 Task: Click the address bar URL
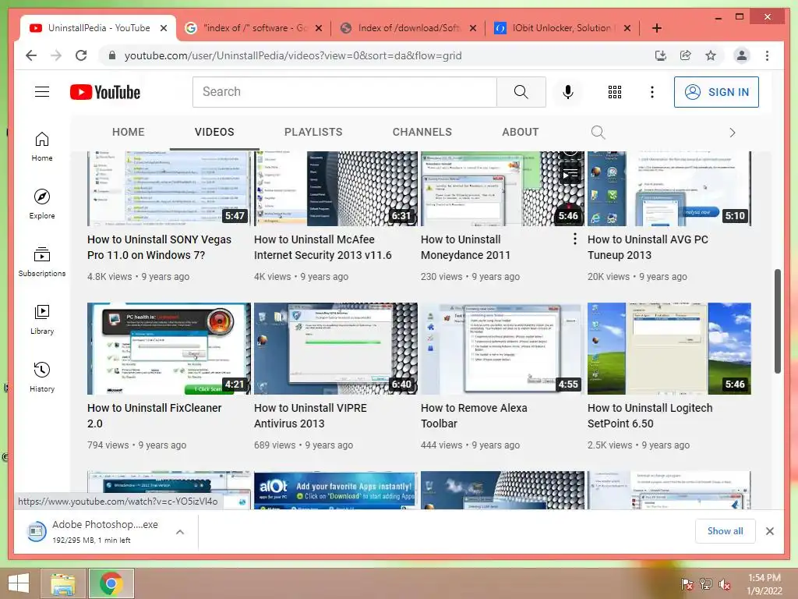293,55
